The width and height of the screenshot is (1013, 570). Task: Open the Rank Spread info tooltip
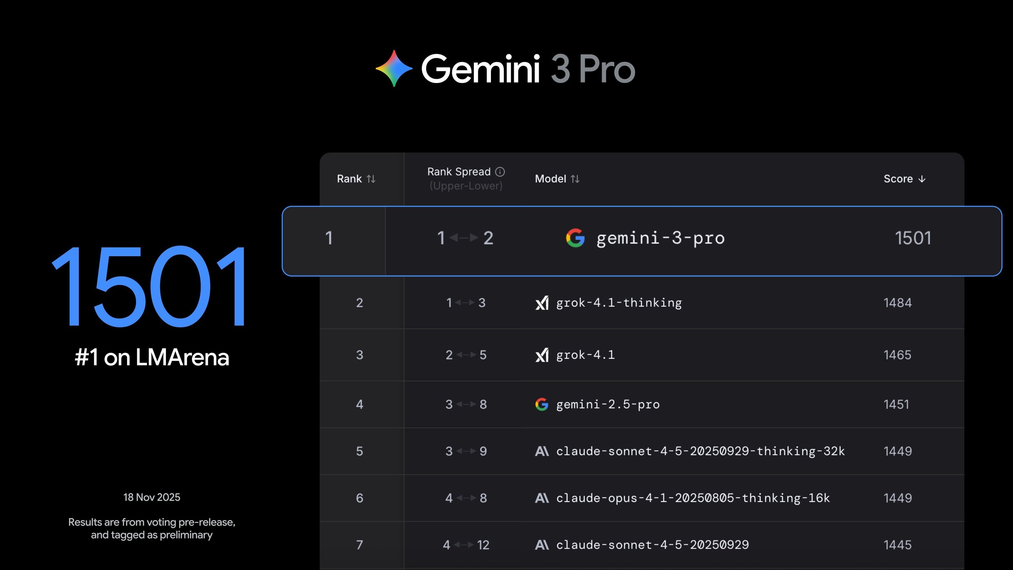click(x=500, y=172)
